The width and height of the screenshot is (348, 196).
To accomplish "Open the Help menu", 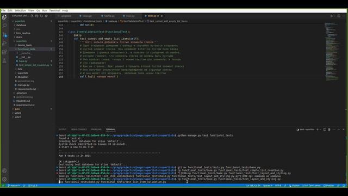I will click(x=65, y=10).
